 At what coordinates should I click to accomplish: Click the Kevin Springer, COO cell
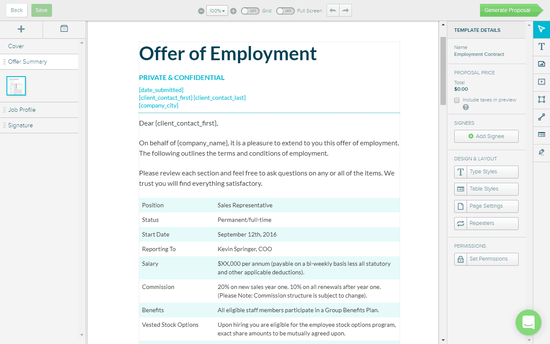(244, 249)
